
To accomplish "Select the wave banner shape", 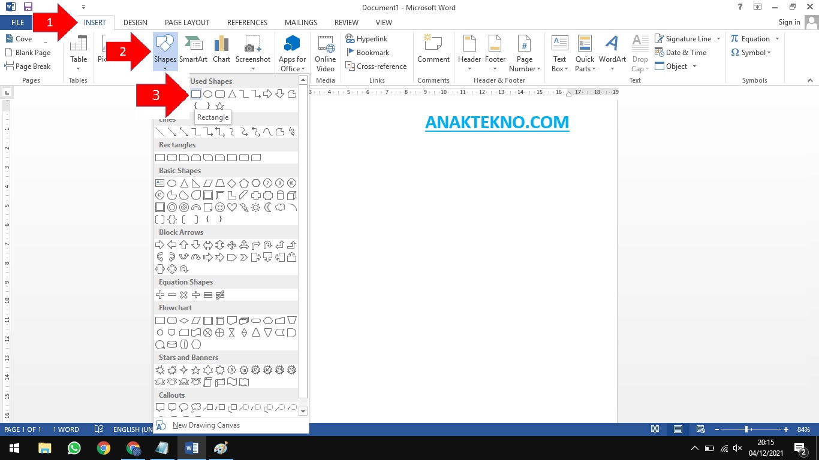I will tap(232, 382).
